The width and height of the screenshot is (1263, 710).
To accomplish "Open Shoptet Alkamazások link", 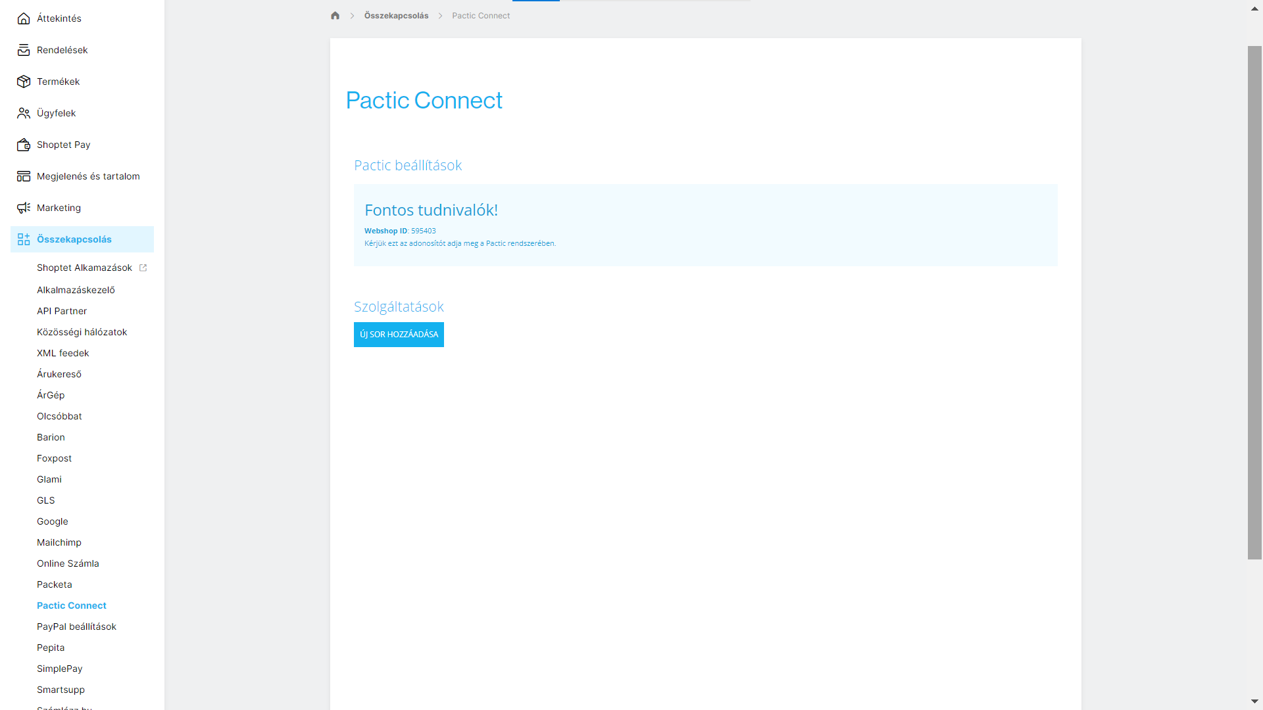I will tap(84, 268).
